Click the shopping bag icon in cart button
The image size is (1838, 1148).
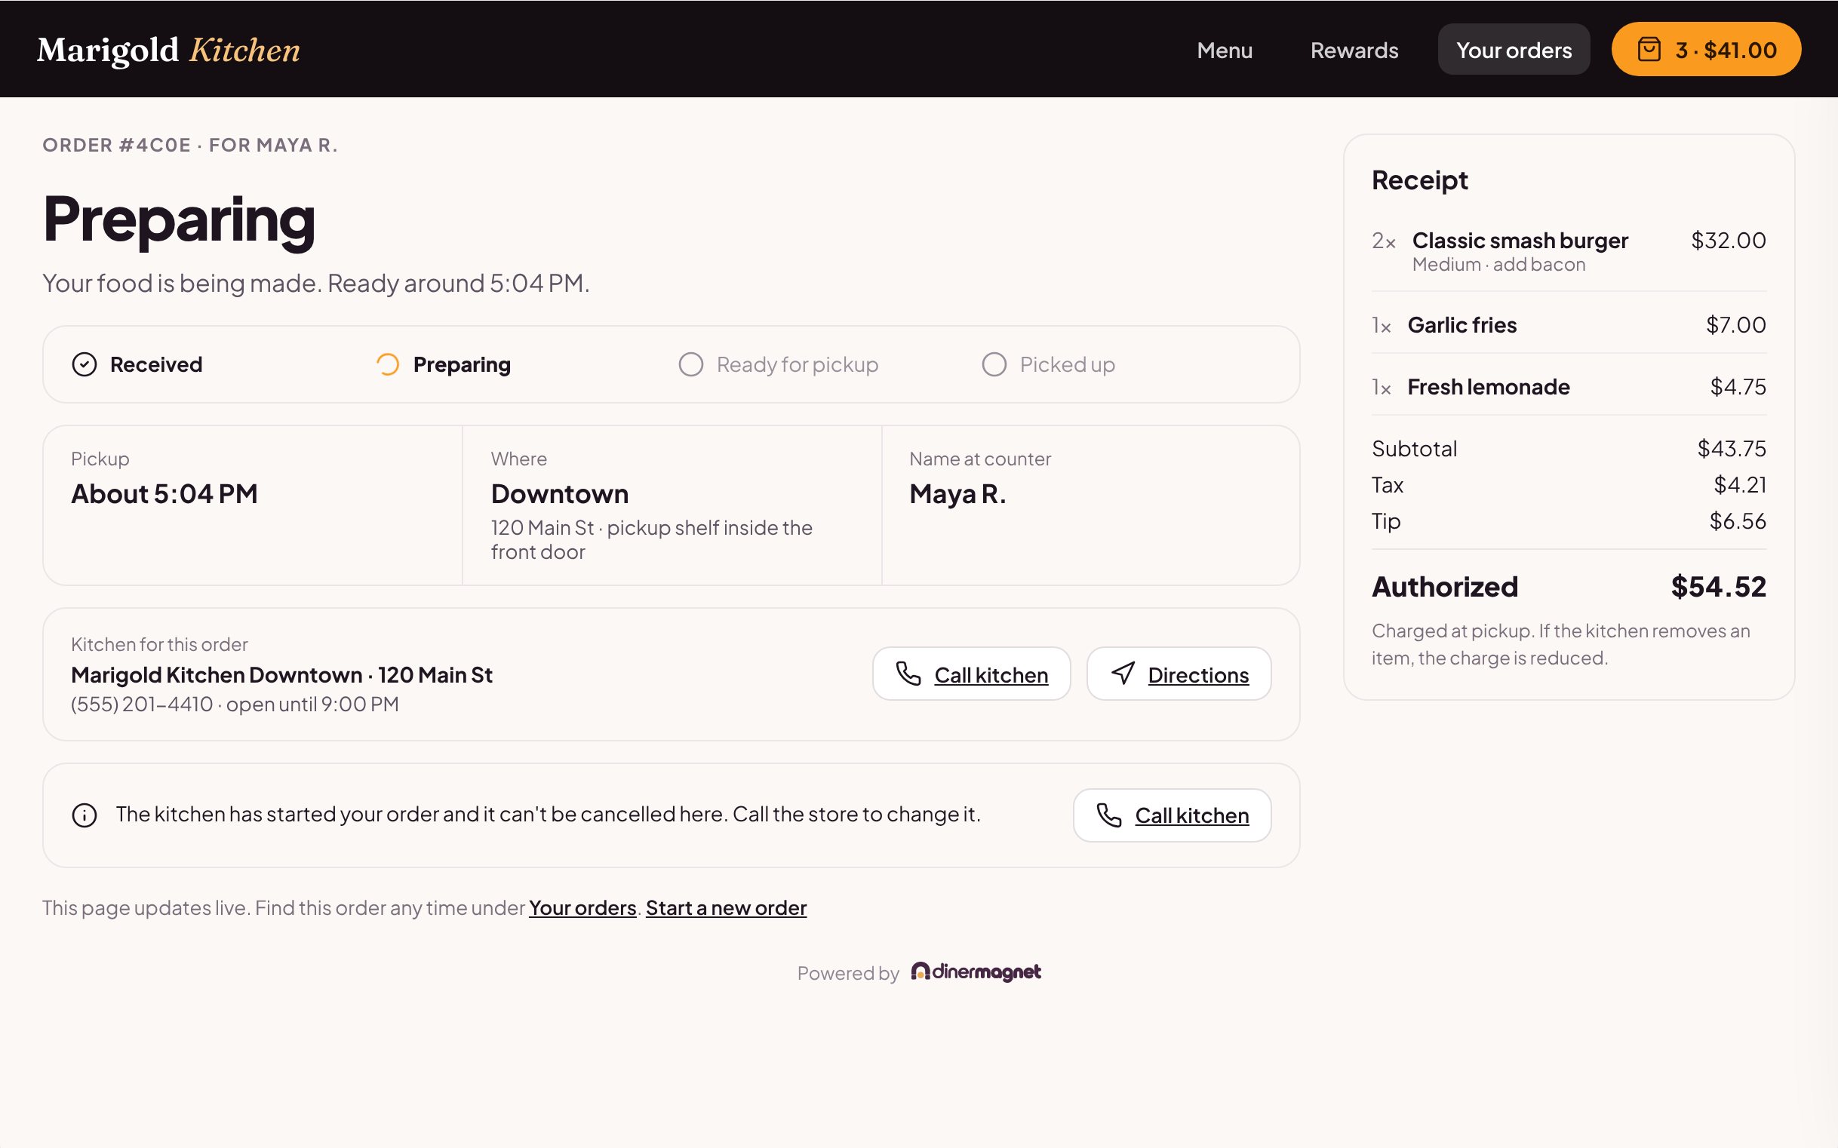click(1649, 50)
